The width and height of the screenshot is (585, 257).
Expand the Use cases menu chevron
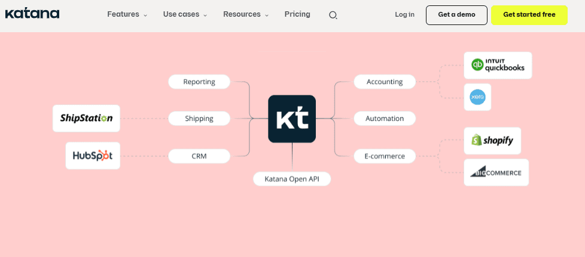click(x=205, y=16)
